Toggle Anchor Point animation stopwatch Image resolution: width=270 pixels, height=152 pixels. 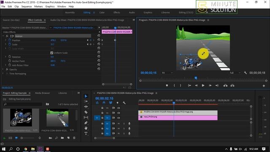[x=10, y=61]
